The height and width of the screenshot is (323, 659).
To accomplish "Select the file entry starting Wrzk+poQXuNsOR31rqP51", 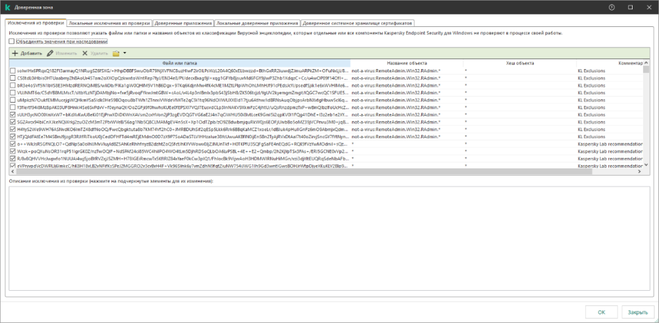I will 183,151.
